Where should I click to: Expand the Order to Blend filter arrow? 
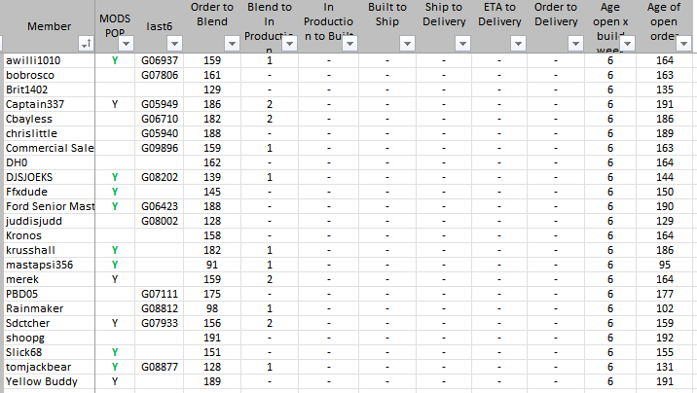232,44
